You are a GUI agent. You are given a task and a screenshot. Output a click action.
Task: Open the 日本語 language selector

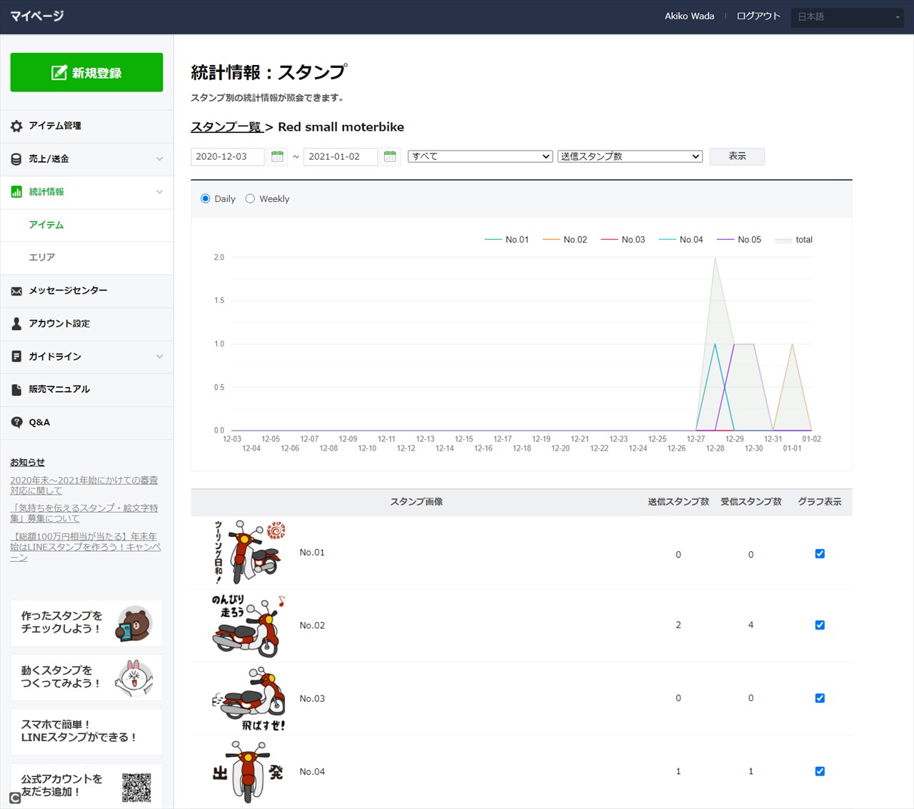pyautogui.click(x=848, y=16)
